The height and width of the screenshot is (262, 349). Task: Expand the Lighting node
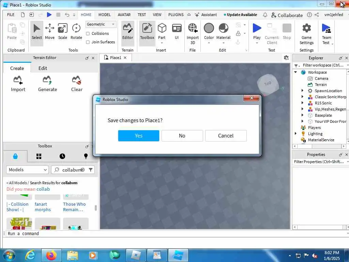pos(295,134)
